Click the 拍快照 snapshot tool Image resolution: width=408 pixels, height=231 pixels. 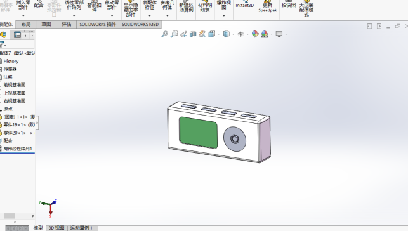tap(289, 4)
